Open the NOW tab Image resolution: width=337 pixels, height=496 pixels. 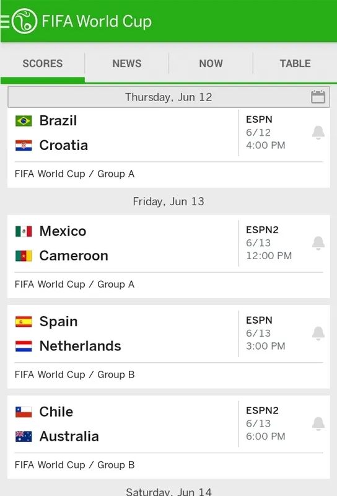point(211,64)
